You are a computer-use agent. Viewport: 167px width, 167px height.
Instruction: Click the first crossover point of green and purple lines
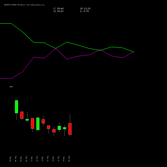click(x=56, y=48)
